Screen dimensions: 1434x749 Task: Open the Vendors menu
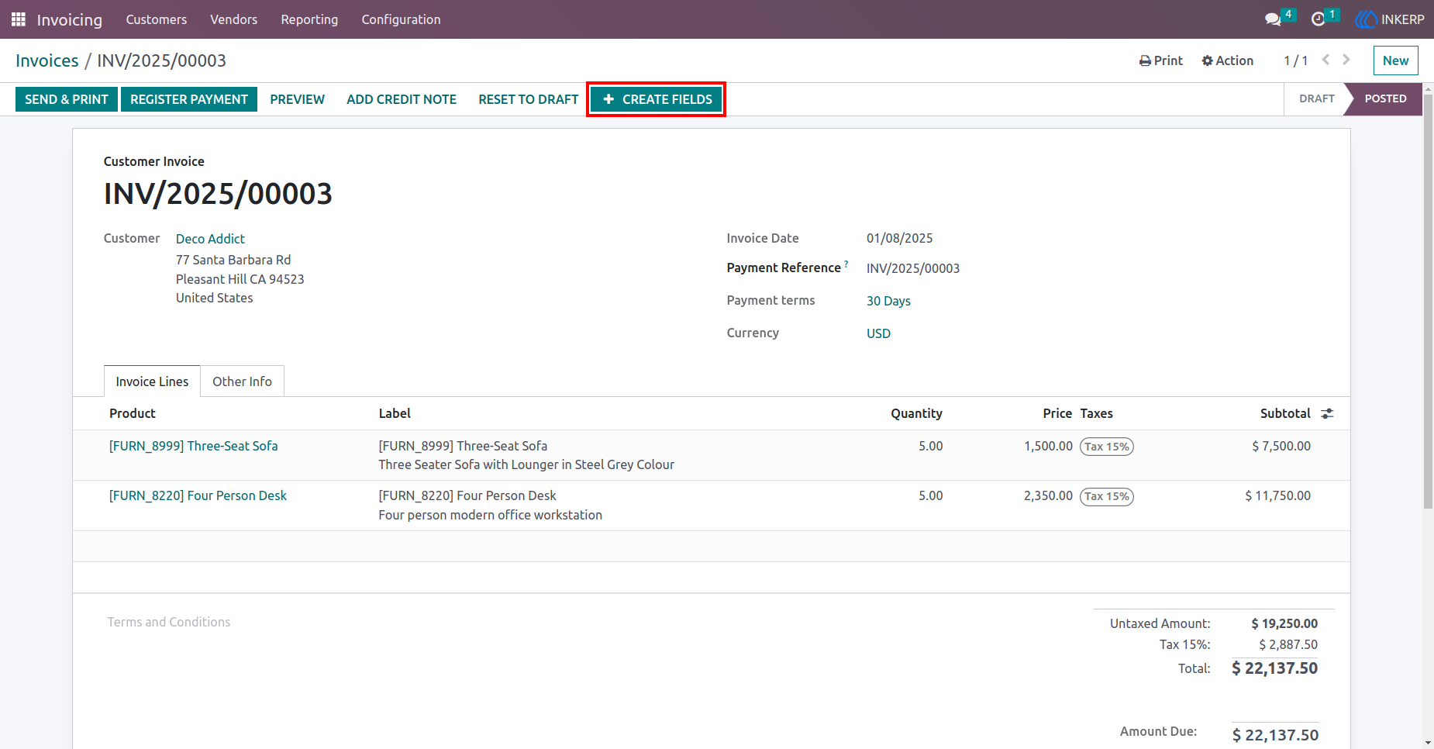[x=233, y=19]
